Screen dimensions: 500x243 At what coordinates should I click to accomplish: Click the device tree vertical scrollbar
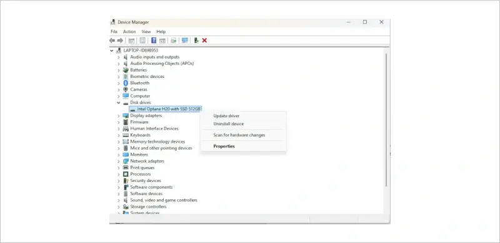point(386,119)
